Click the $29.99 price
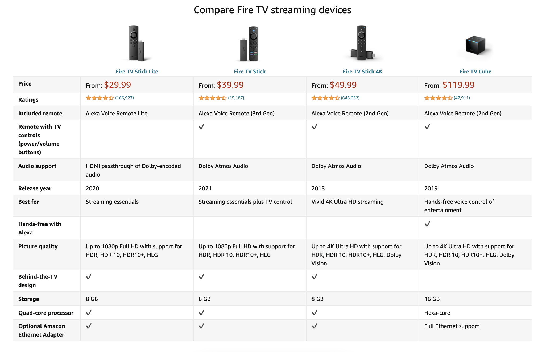The height and width of the screenshot is (352, 546). [117, 85]
